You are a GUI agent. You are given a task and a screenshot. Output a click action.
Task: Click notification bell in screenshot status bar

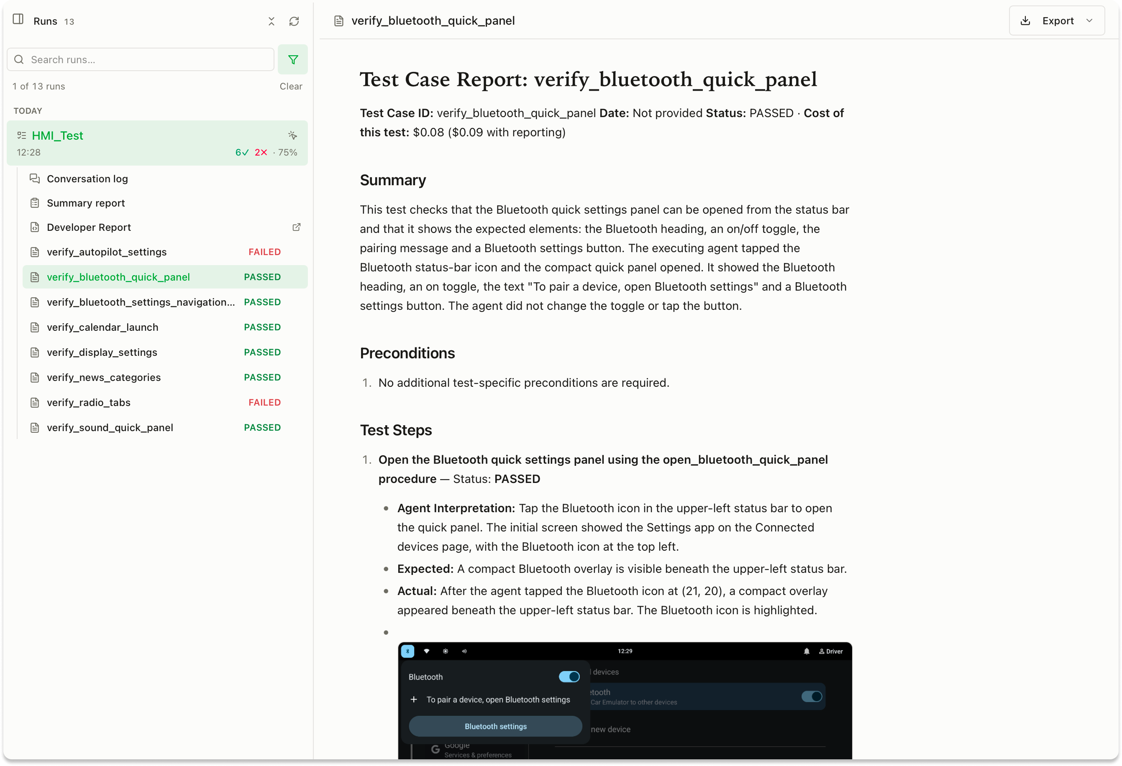pyautogui.click(x=806, y=651)
